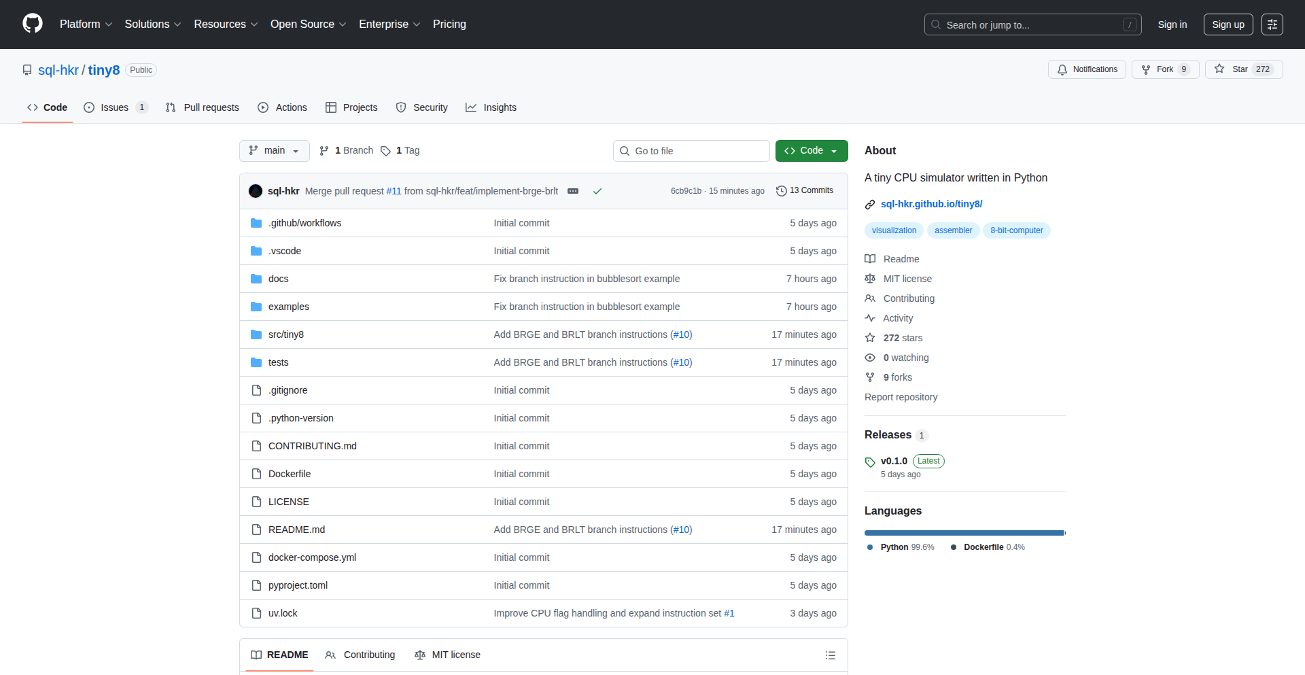Expand the Open Source navigation menu
The width and height of the screenshot is (1305, 675).
click(x=308, y=24)
